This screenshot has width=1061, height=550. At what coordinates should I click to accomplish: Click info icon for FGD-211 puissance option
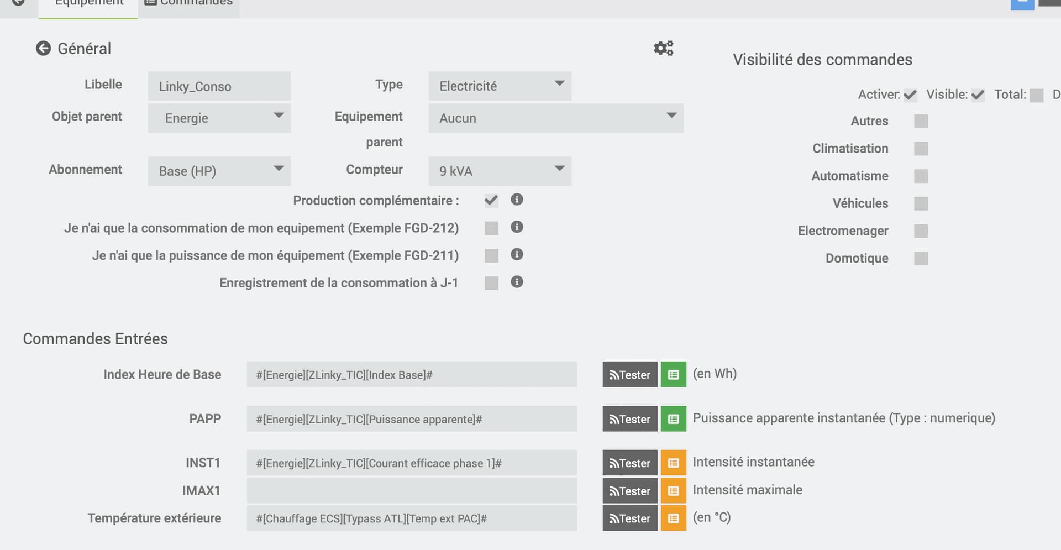pos(517,254)
